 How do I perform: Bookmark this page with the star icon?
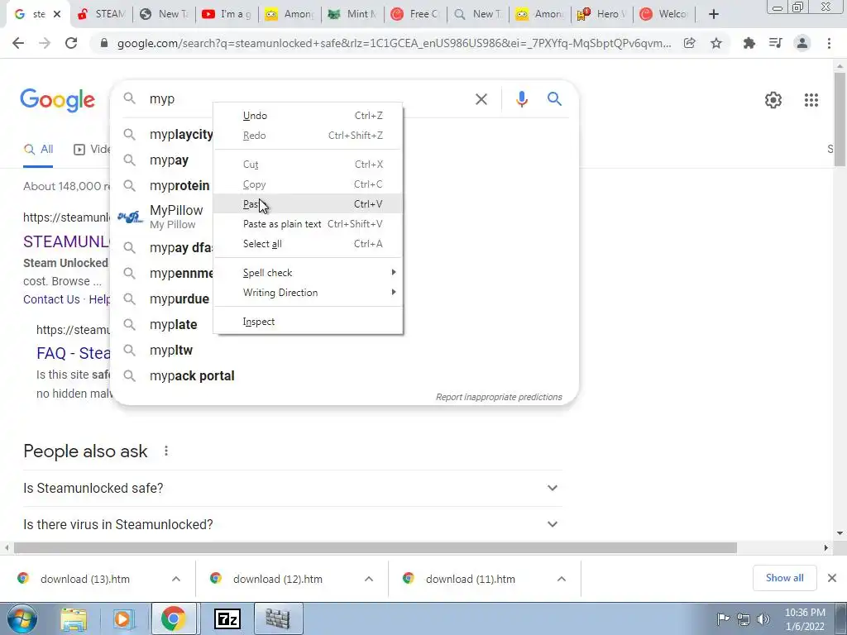coord(716,43)
